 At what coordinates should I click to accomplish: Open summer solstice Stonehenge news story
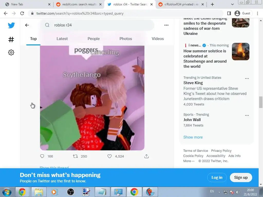click(205, 59)
